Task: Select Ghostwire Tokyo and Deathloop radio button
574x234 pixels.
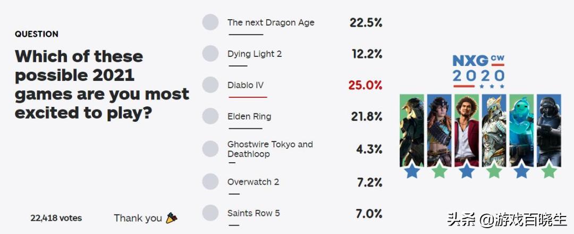Action: pyautogui.click(x=210, y=149)
